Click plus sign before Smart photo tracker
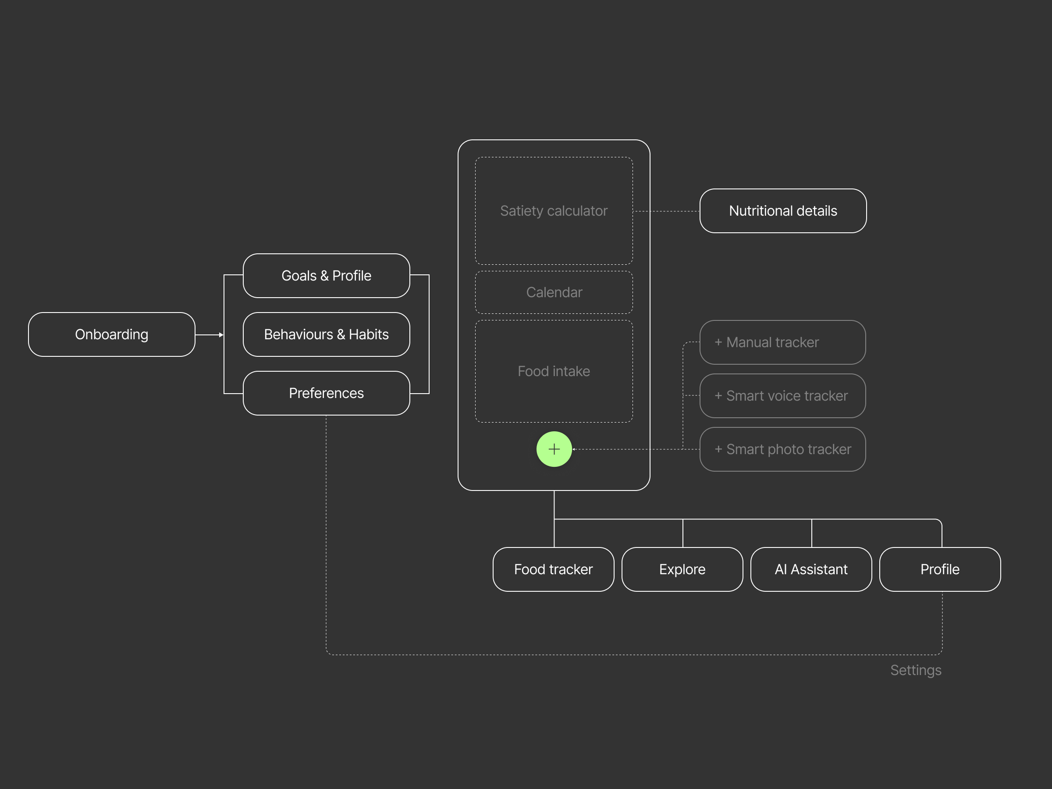 [x=718, y=449]
